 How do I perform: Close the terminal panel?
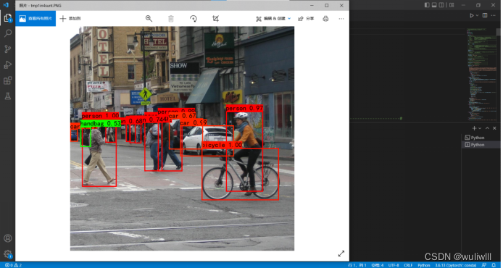[494, 128]
